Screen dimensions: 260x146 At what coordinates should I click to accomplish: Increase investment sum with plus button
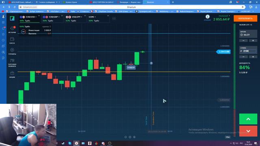click(x=253, y=57)
